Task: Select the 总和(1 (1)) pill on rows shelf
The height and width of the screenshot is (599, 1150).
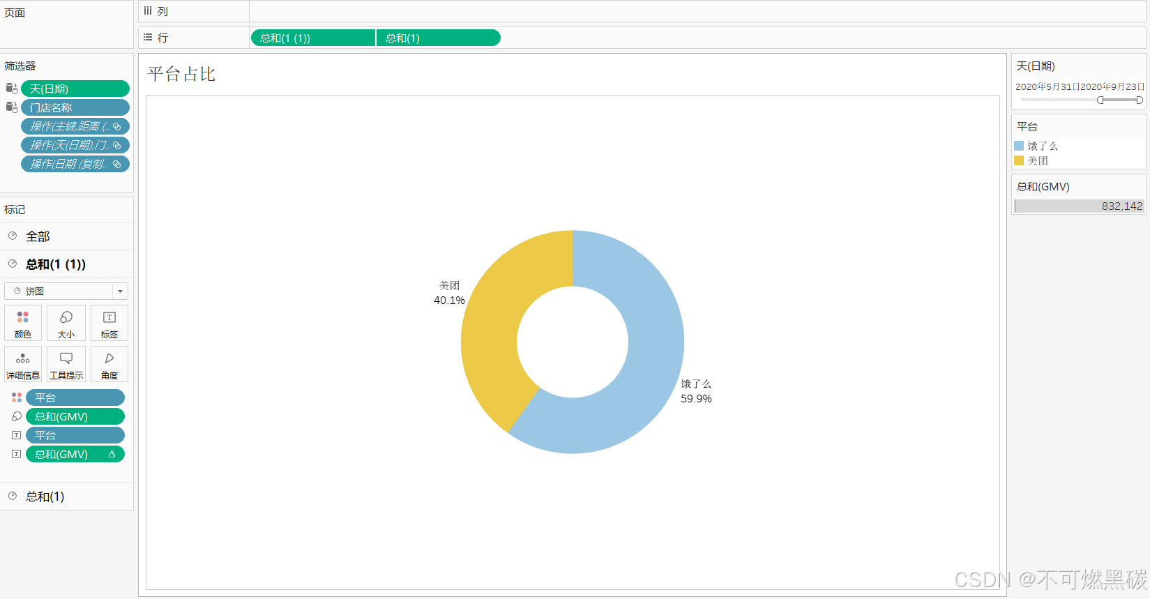Action: (x=312, y=38)
